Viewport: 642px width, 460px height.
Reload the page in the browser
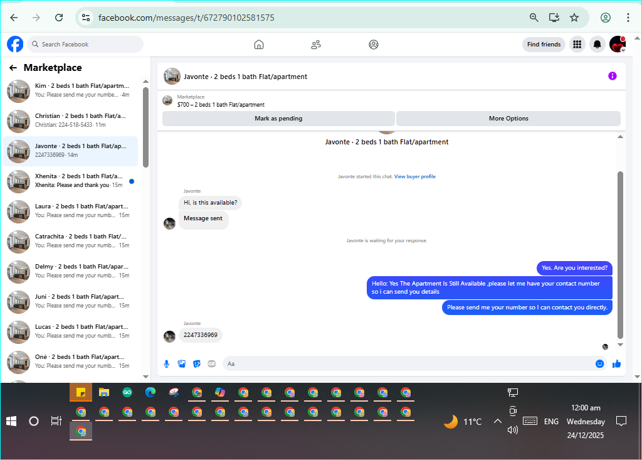point(59,18)
